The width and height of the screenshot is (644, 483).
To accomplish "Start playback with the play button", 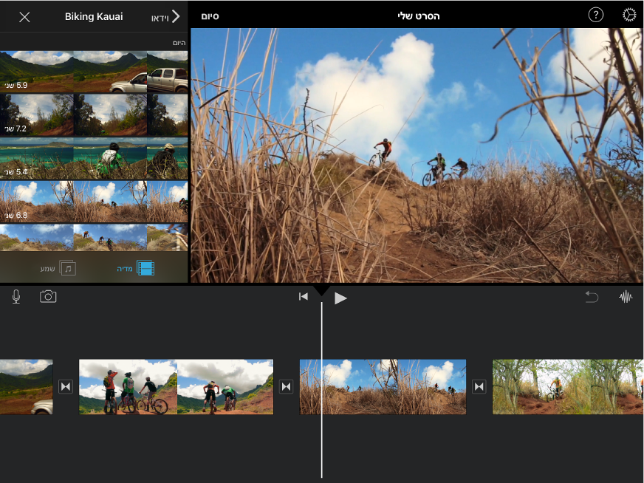I will [x=340, y=298].
